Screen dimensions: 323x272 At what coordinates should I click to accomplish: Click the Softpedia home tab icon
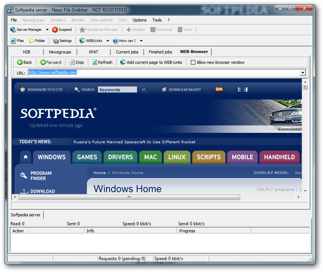pyautogui.click(x=26, y=157)
